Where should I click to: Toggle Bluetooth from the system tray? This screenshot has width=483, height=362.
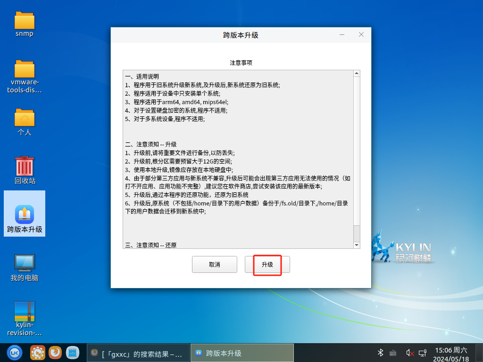click(x=380, y=352)
